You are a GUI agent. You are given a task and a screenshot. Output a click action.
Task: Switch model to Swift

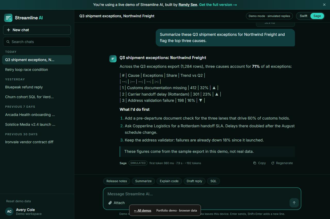(303, 16)
